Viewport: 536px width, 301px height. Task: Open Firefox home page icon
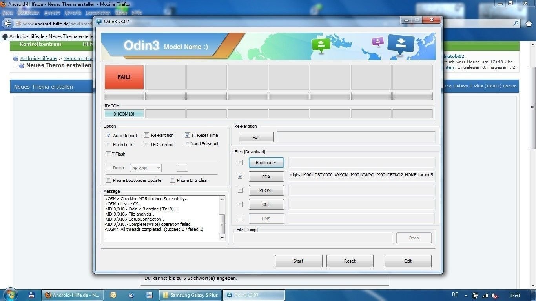click(529, 24)
